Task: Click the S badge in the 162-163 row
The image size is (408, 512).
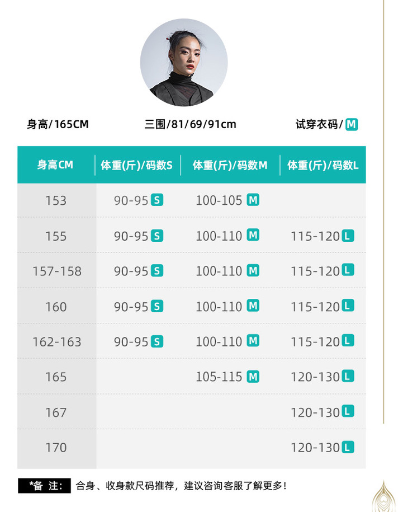Action: coord(157,341)
